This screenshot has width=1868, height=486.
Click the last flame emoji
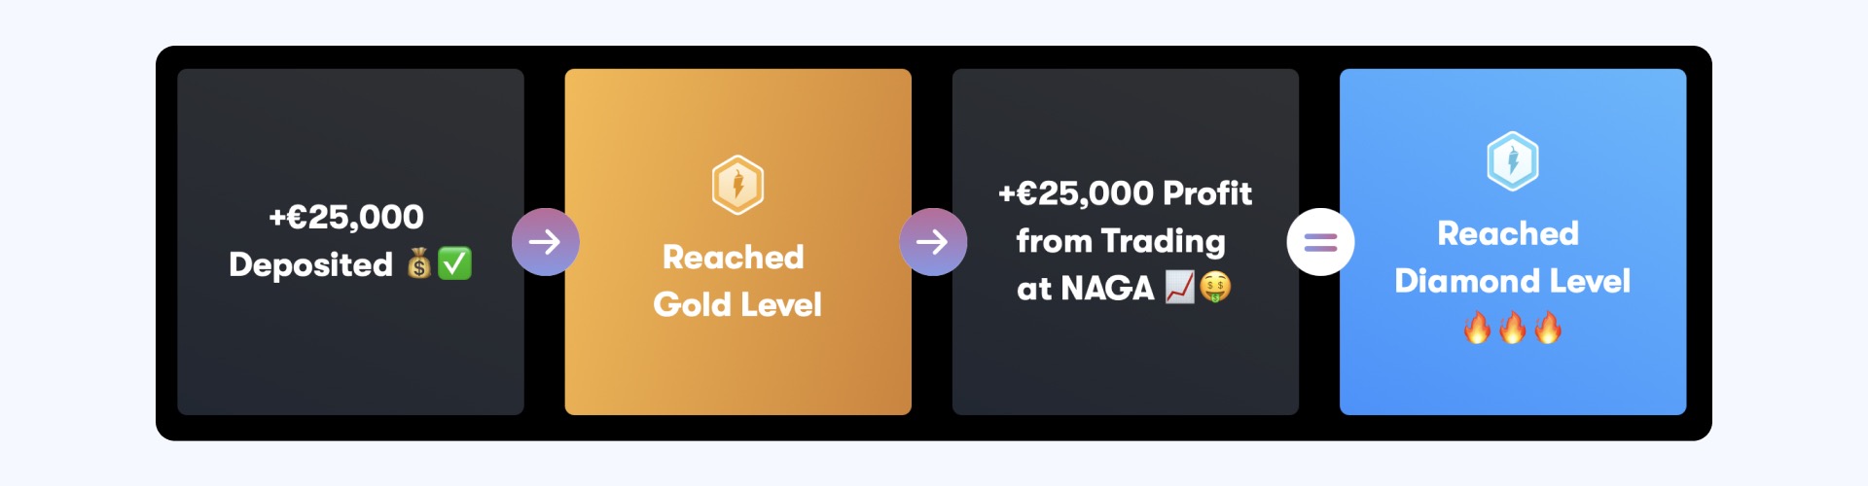1548,329
